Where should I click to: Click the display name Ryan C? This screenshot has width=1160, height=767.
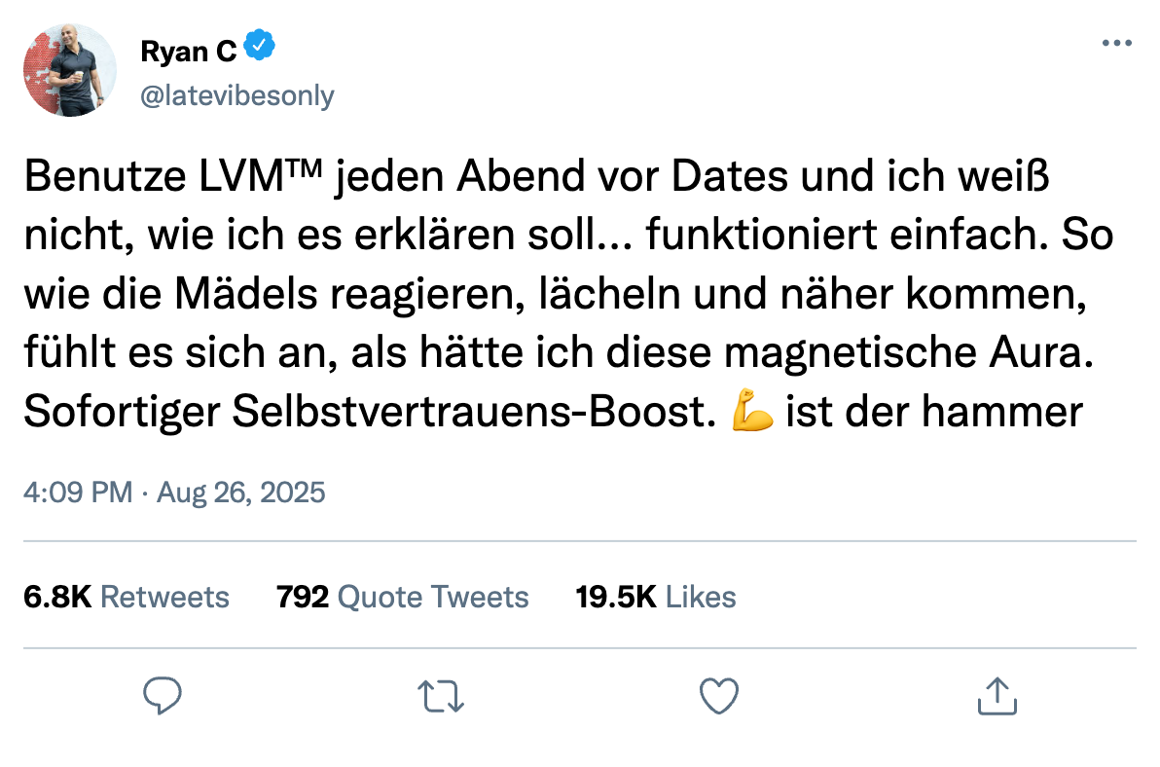(x=189, y=52)
